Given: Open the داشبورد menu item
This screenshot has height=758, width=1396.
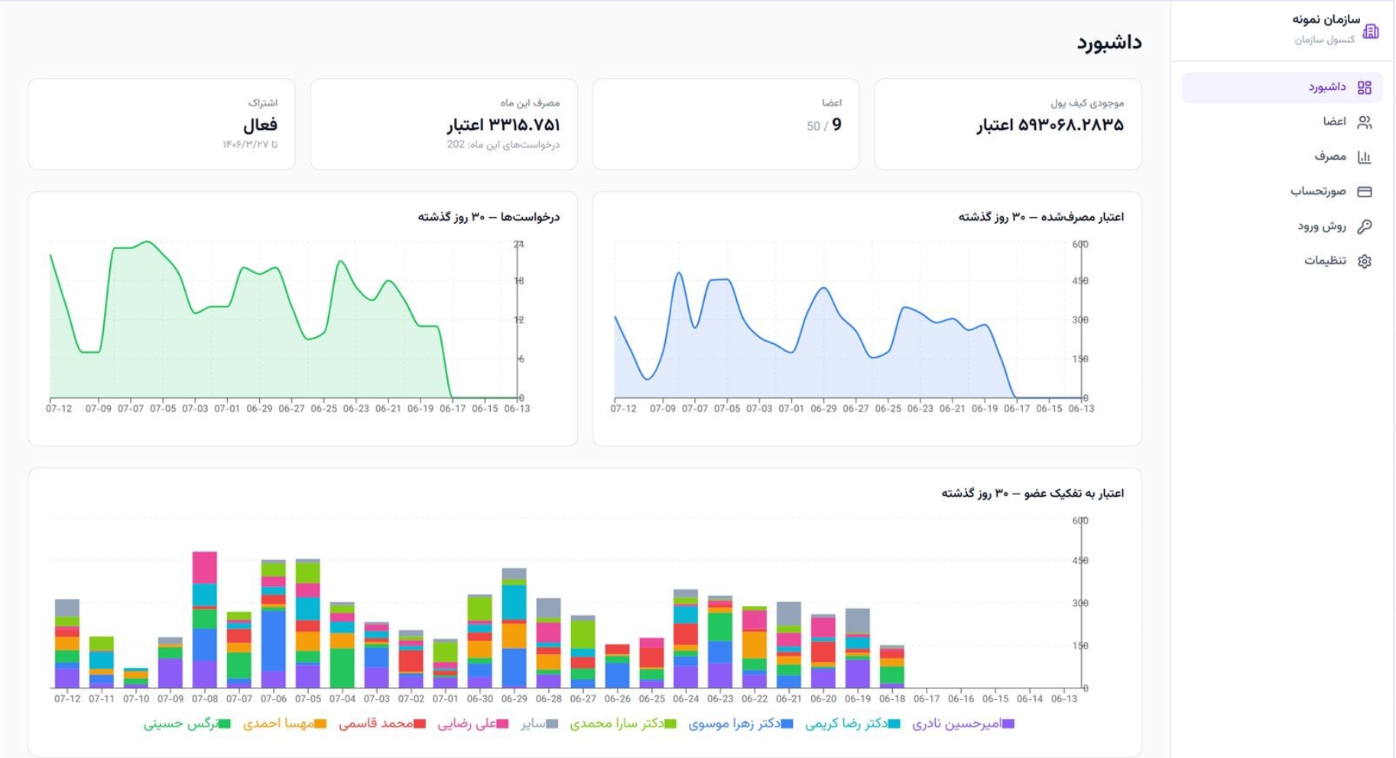Looking at the screenshot, I should [1281, 88].
